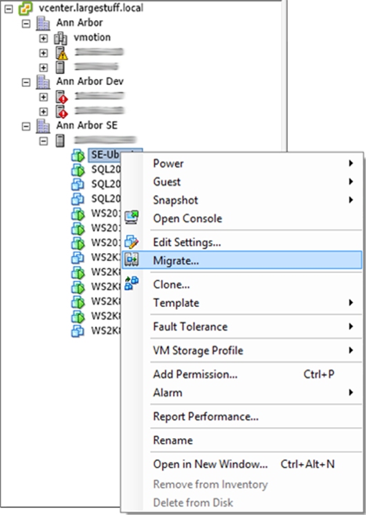
Task: Open the Snapshot submenu arrow
Action: click(351, 200)
